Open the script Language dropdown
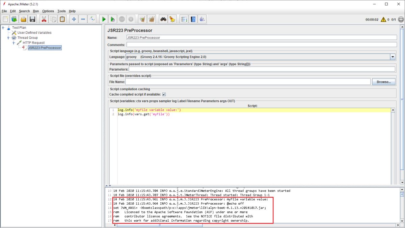Viewport: 405px width, 228px height. (393, 57)
